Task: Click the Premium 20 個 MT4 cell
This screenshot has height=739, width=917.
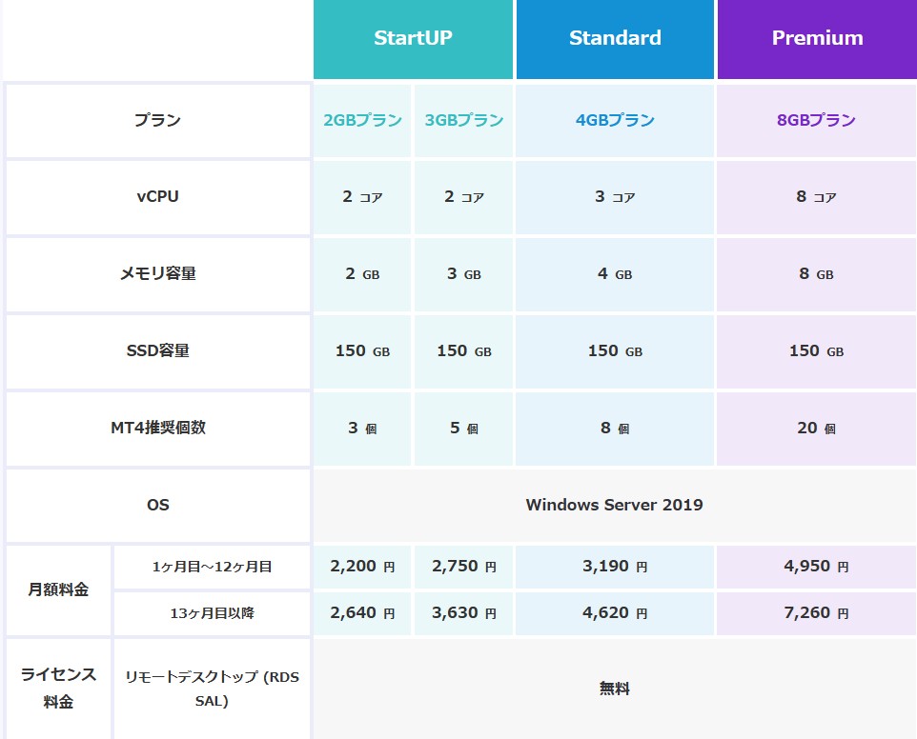Action: 816,429
